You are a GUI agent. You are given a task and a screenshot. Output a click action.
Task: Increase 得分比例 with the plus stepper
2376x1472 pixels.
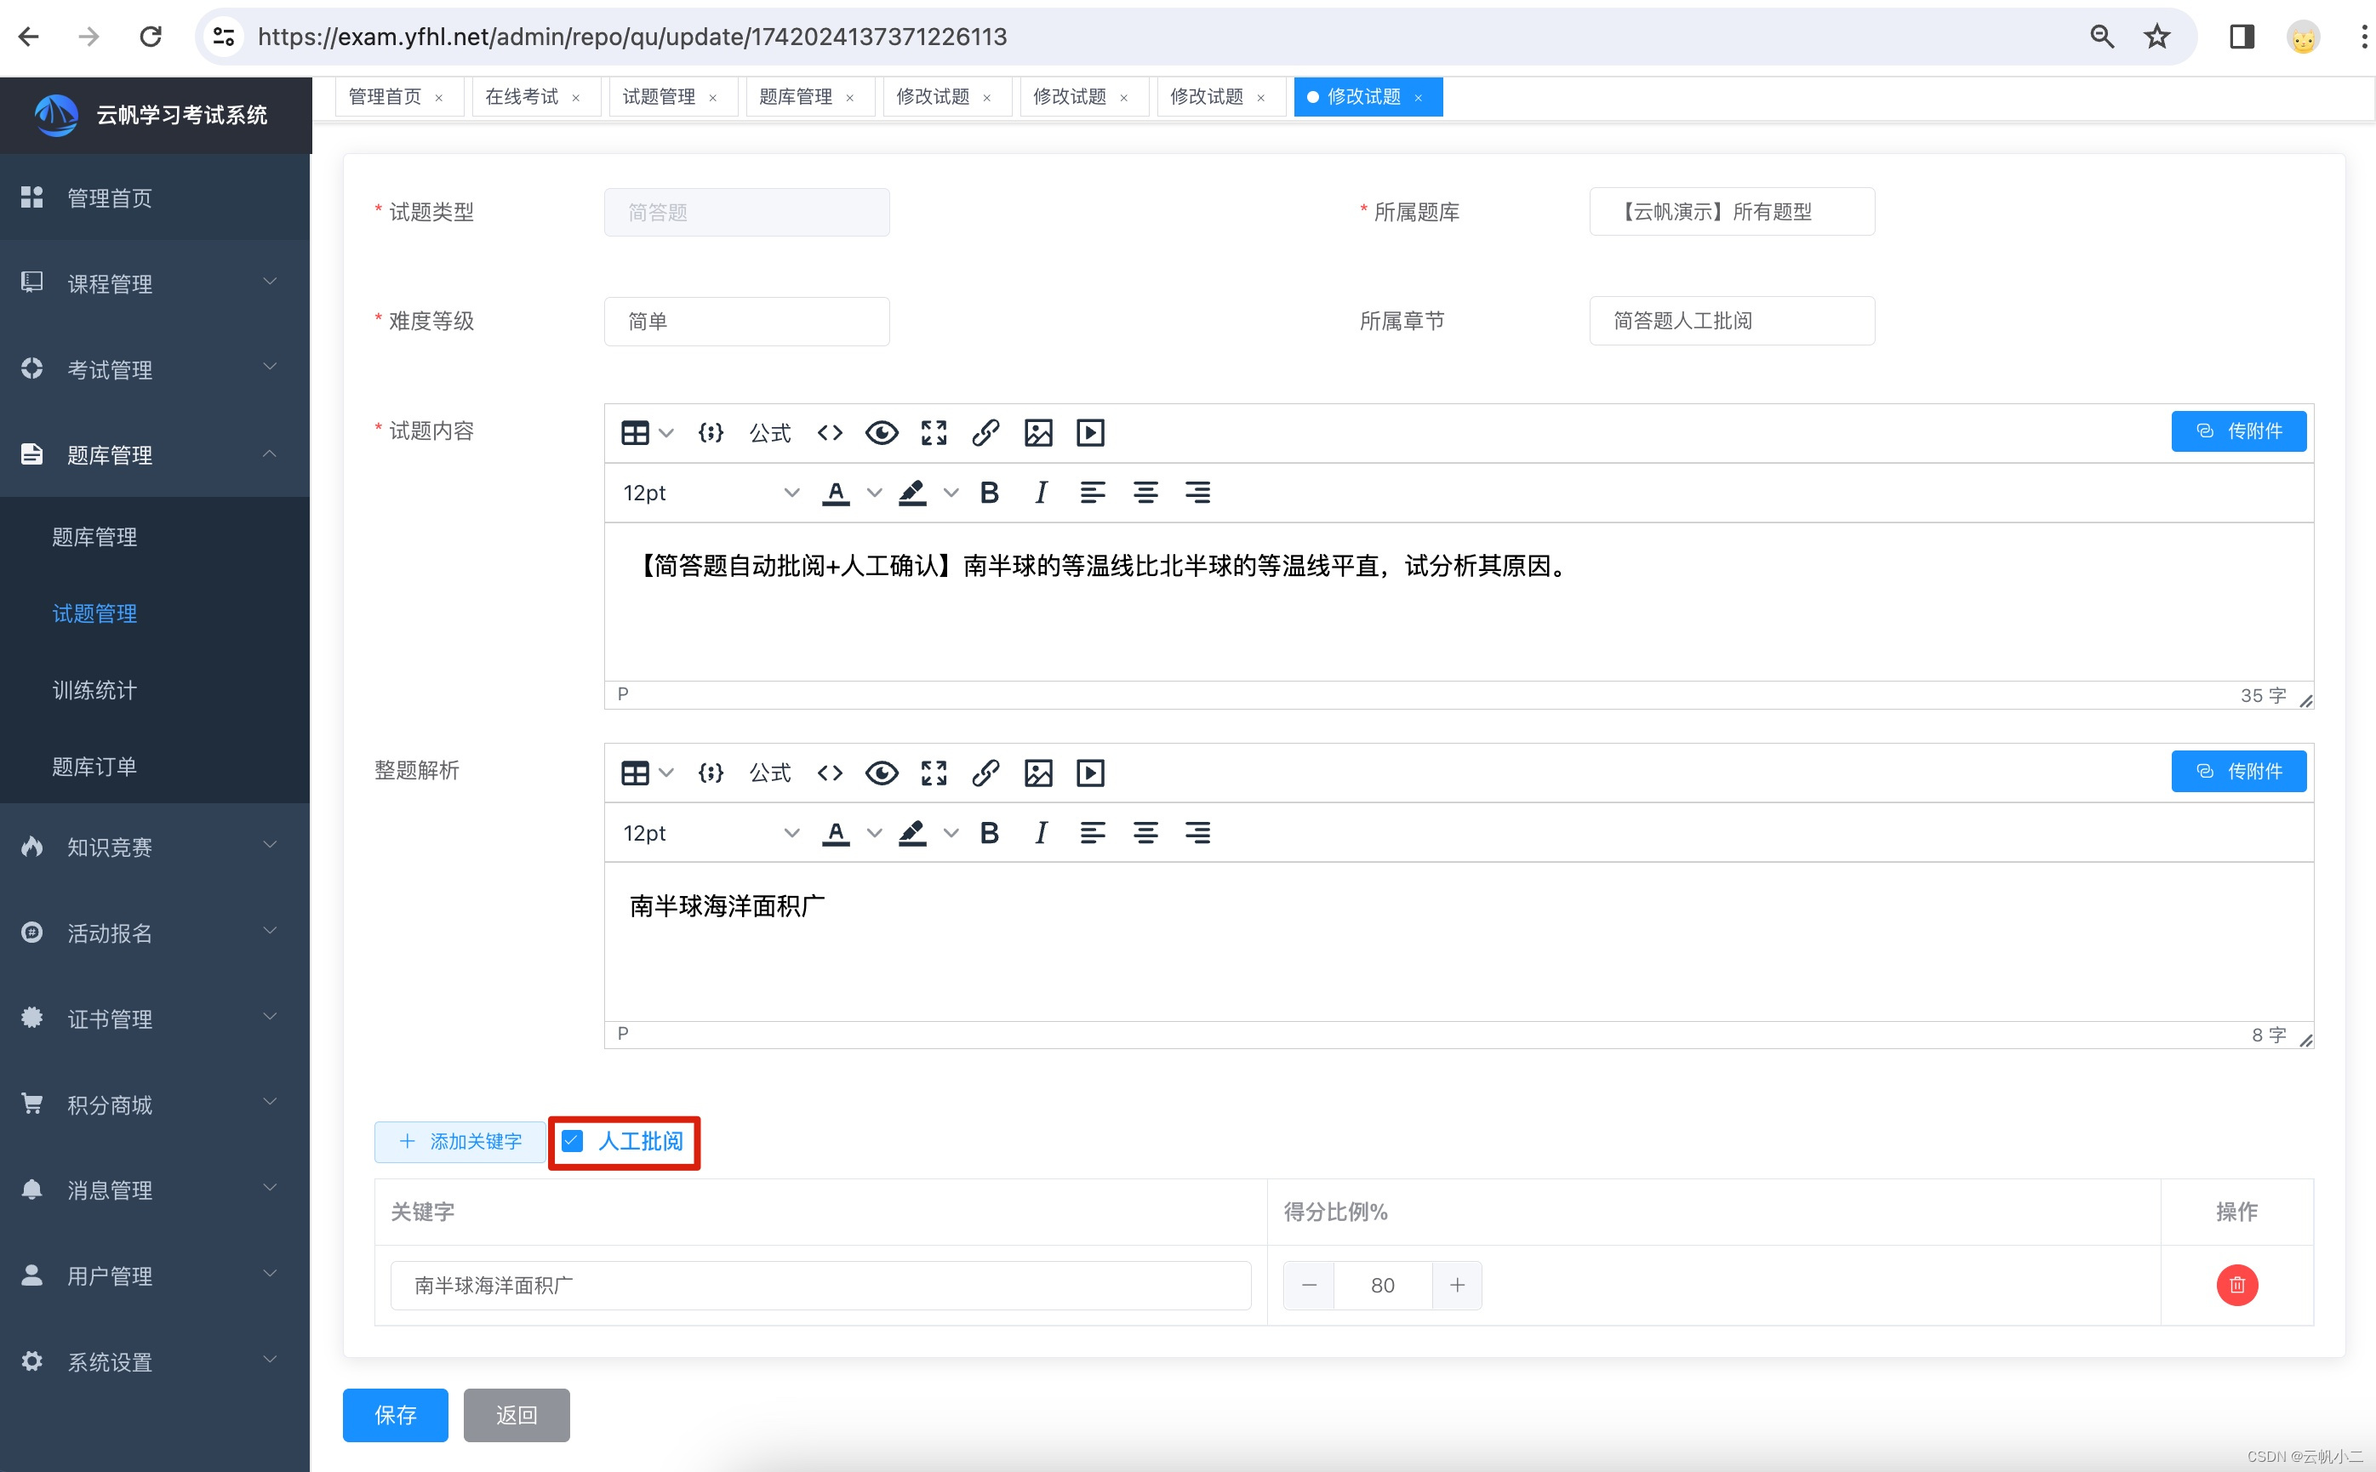pyautogui.click(x=1457, y=1285)
